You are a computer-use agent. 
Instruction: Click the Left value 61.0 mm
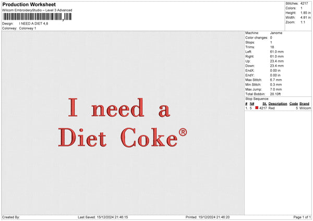276,52
